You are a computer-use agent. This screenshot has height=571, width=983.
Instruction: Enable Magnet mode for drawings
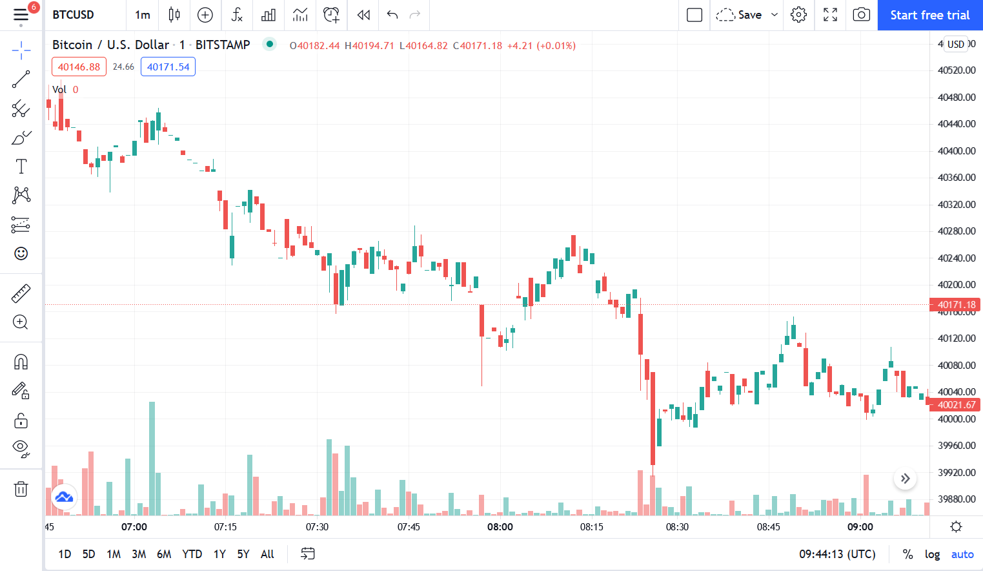click(x=21, y=362)
